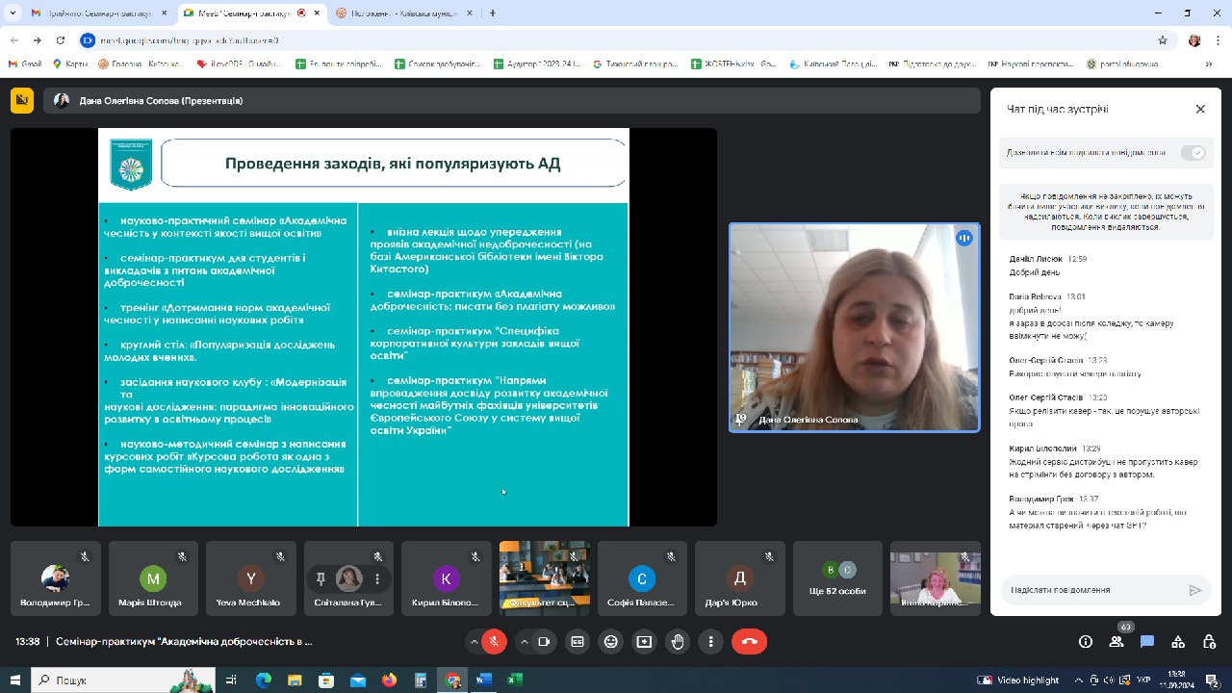Click the present screen button
This screenshot has height=693, width=1232.
[x=645, y=642]
